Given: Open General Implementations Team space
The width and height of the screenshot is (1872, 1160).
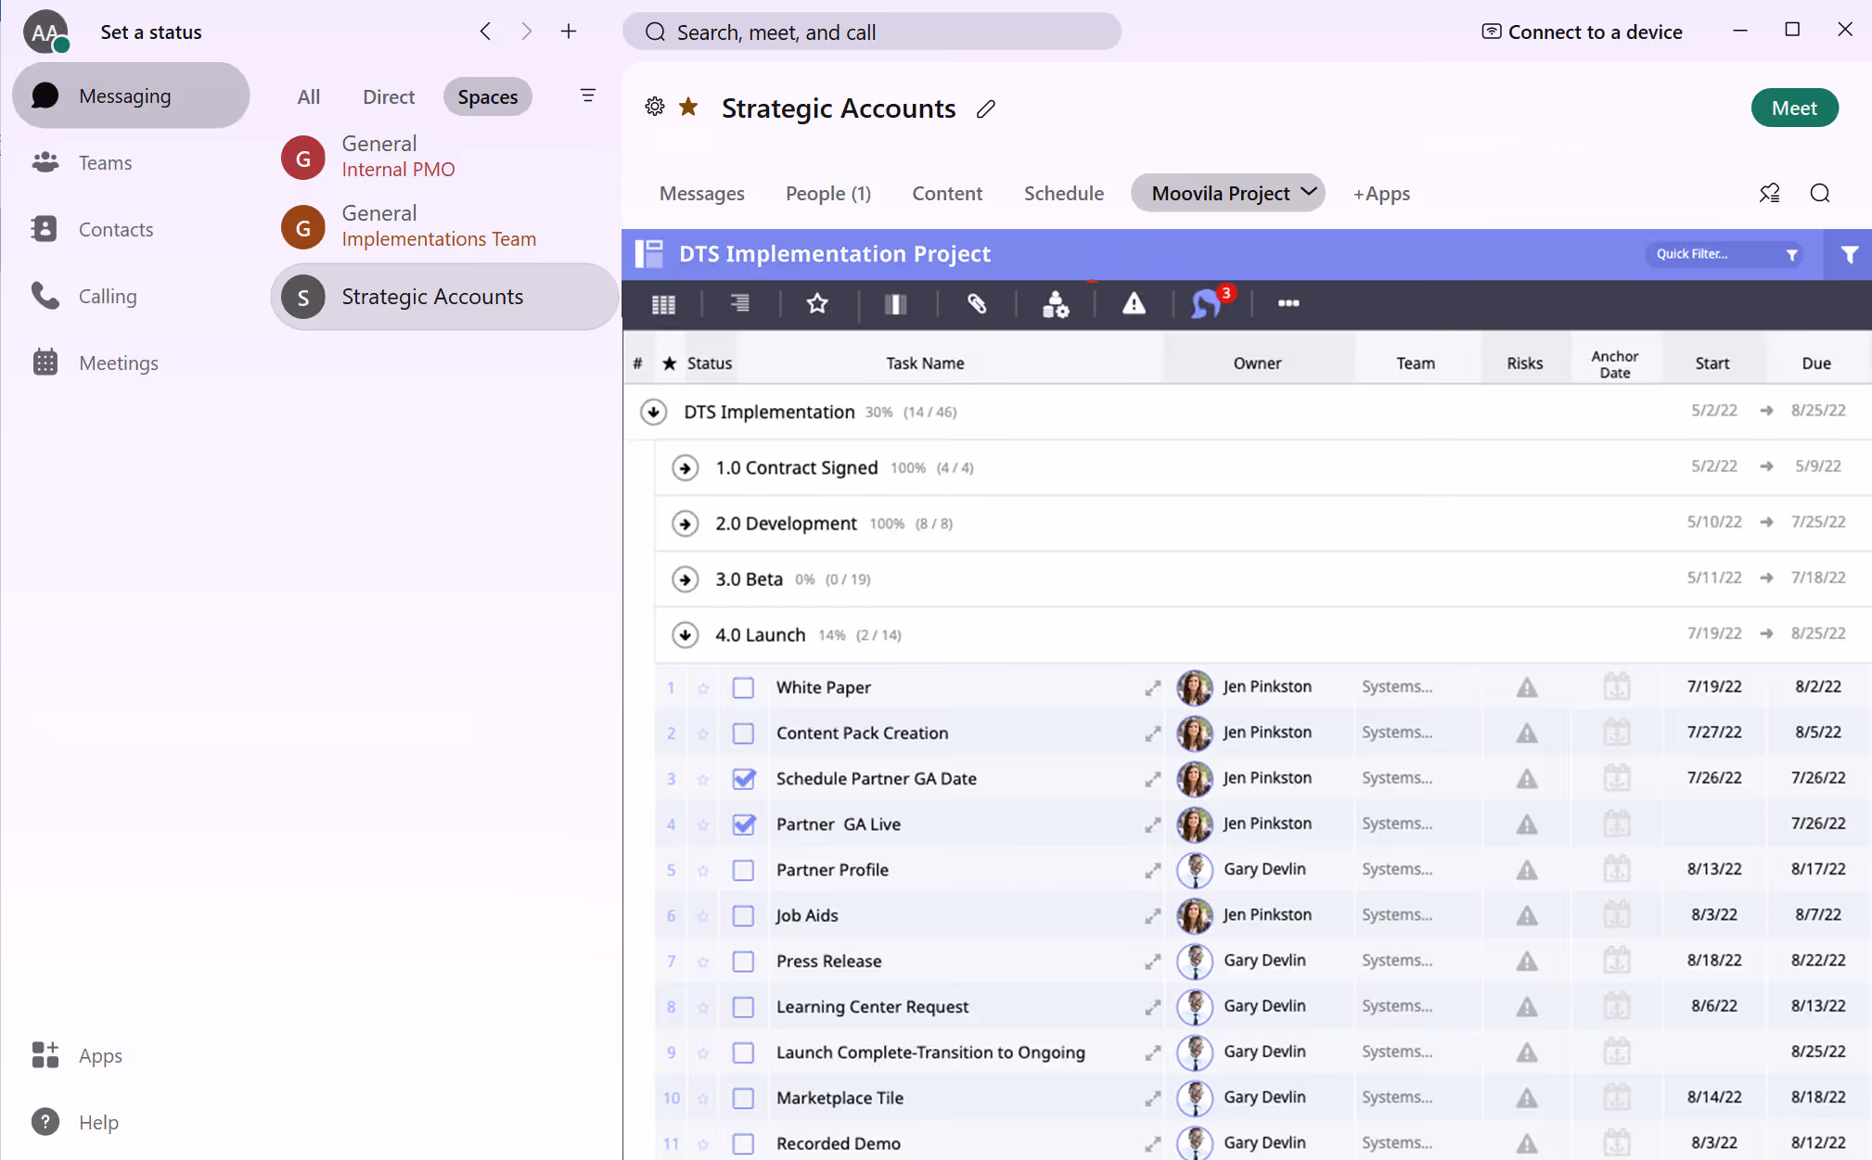Looking at the screenshot, I should pos(444,226).
